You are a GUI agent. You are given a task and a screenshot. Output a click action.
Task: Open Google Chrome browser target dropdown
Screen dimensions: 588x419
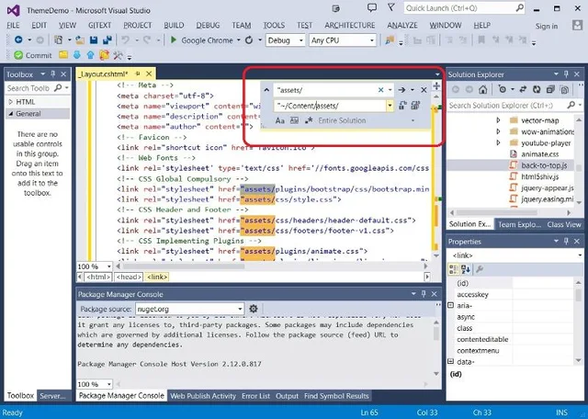(x=239, y=40)
